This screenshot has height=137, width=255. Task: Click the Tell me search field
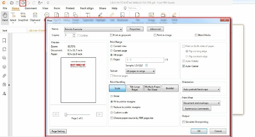[x=132, y=8]
